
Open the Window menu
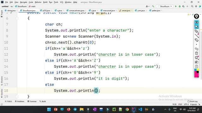pyautogui.click(x=68, y=2)
